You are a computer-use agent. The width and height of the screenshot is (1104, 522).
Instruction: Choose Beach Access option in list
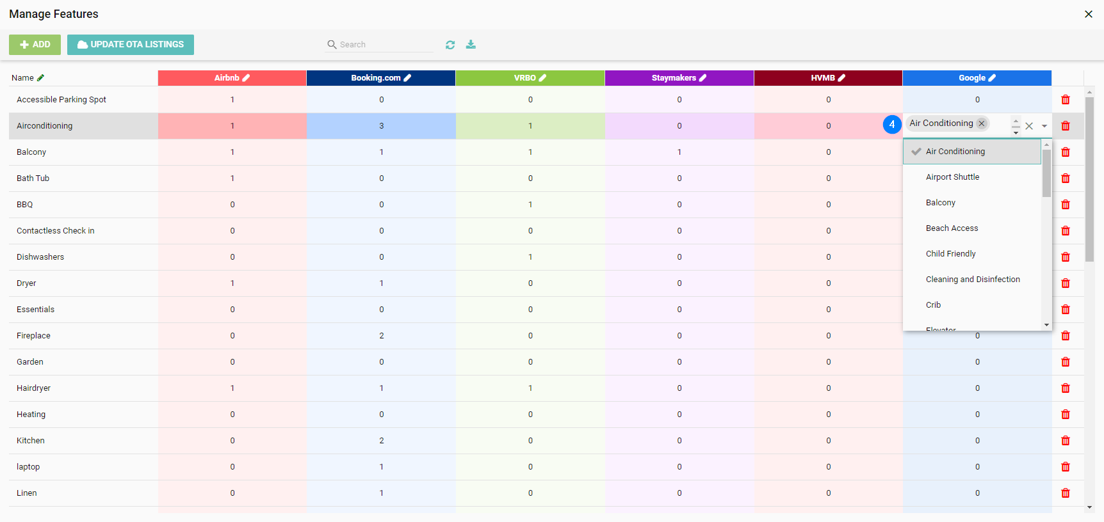[952, 228]
